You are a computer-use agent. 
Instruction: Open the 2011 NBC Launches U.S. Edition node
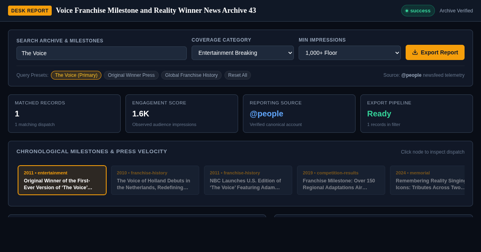tap(248, 180)
